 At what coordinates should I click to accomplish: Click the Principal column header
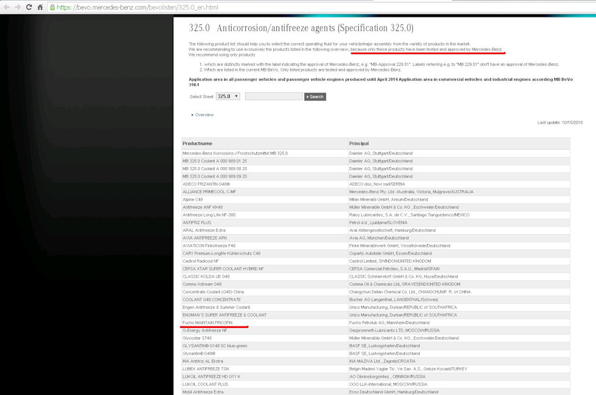359,143
